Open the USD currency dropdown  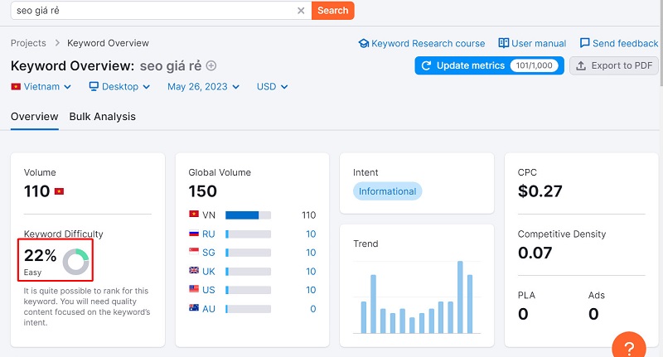click(273, 87)
